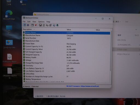Click the Find magnifier toolbar icon

(x=54, y=25)
